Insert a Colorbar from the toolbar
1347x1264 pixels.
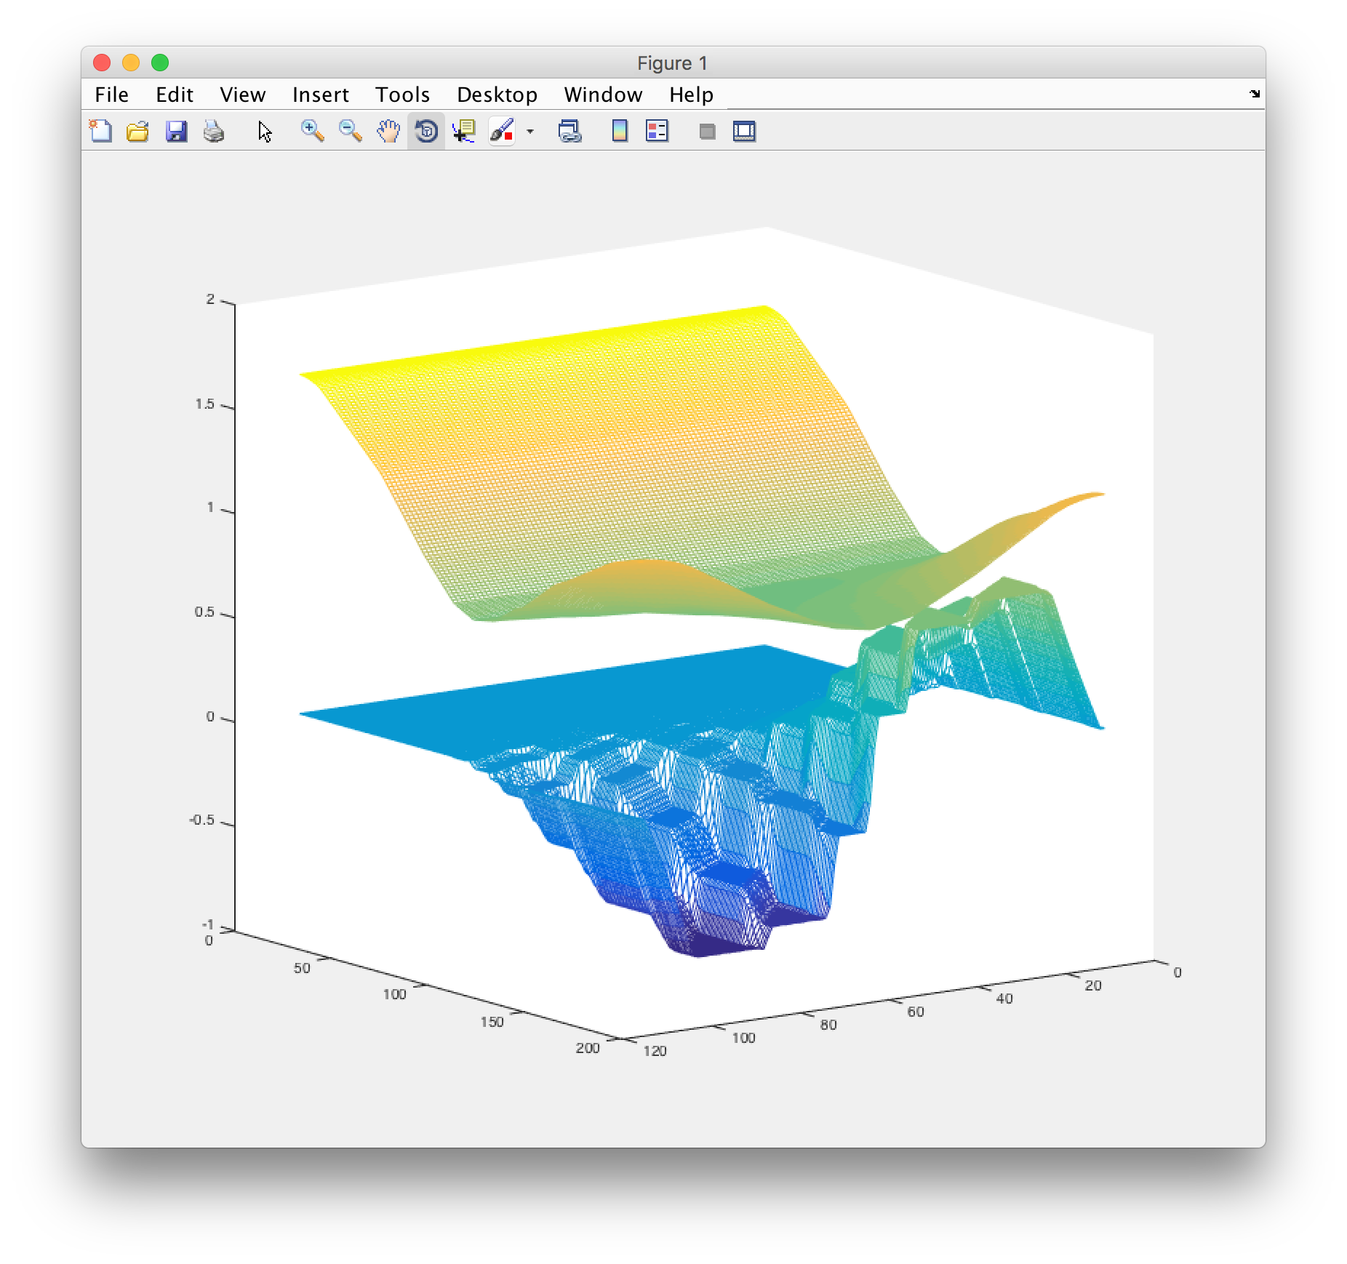tap(620, 132)
